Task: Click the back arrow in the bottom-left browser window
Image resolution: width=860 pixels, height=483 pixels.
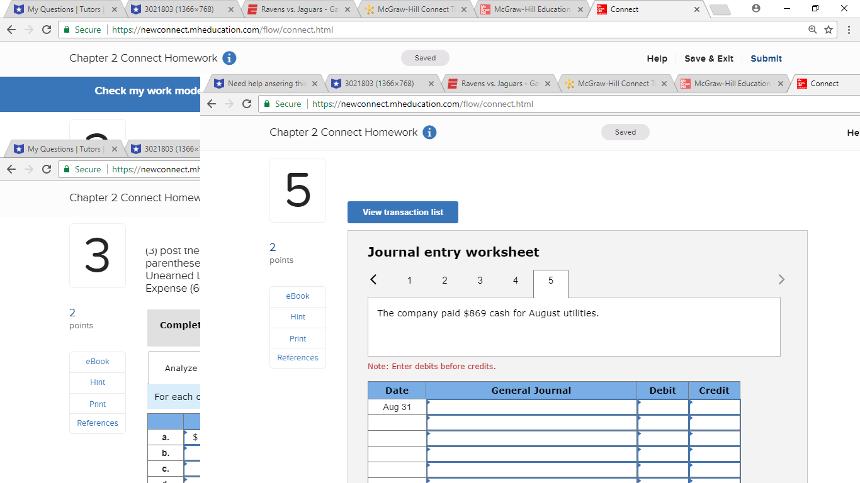Action: coord(11,169)
